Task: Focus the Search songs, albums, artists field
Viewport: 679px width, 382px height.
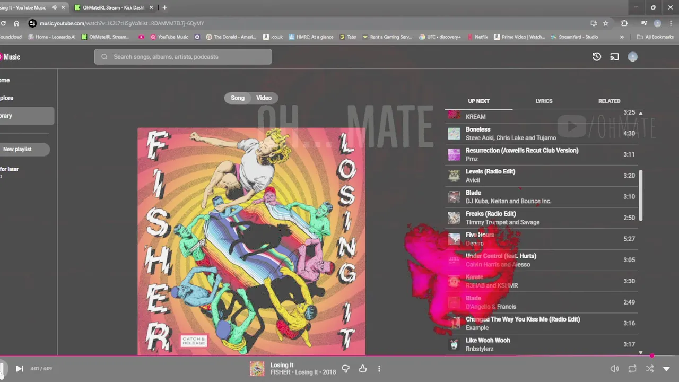Action: 183,57
